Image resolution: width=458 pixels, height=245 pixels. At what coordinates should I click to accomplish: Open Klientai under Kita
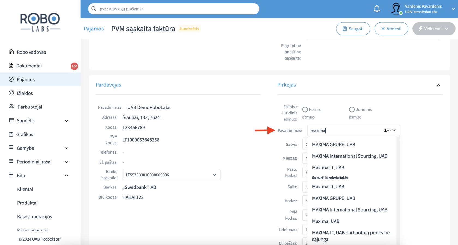(x=25, y=189)
